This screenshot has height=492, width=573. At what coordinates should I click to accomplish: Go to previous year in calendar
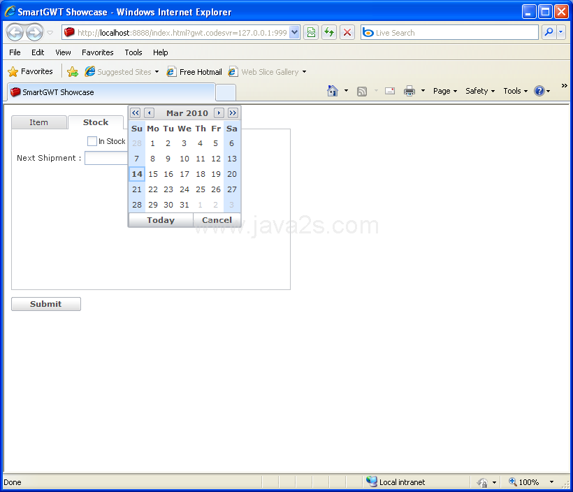pyautogui.click(x=135, y=113)
